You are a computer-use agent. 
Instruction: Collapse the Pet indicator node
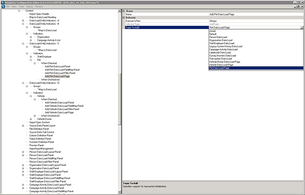tap(31, 60)
